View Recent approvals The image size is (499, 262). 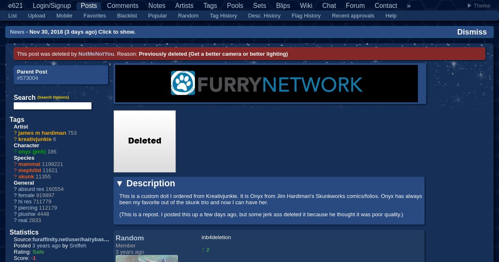point(353,16)
